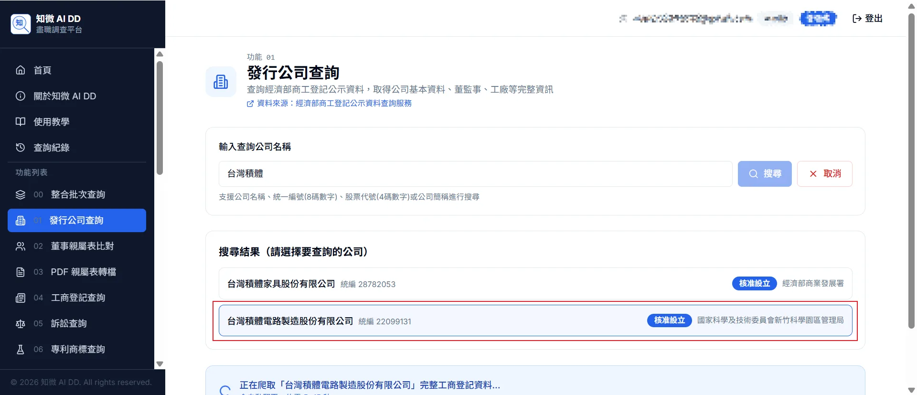Click 核准設立 badge on 台灣積體家具 row

click(755, 284)
